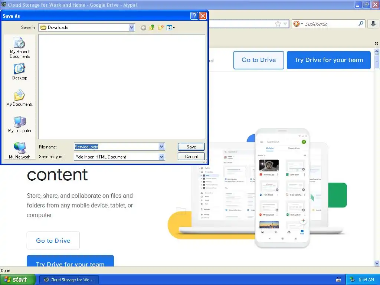This screenshot has width=380, height=285.
Task: Open the browser Downloads arrow button
Action: tap(373, 24)
